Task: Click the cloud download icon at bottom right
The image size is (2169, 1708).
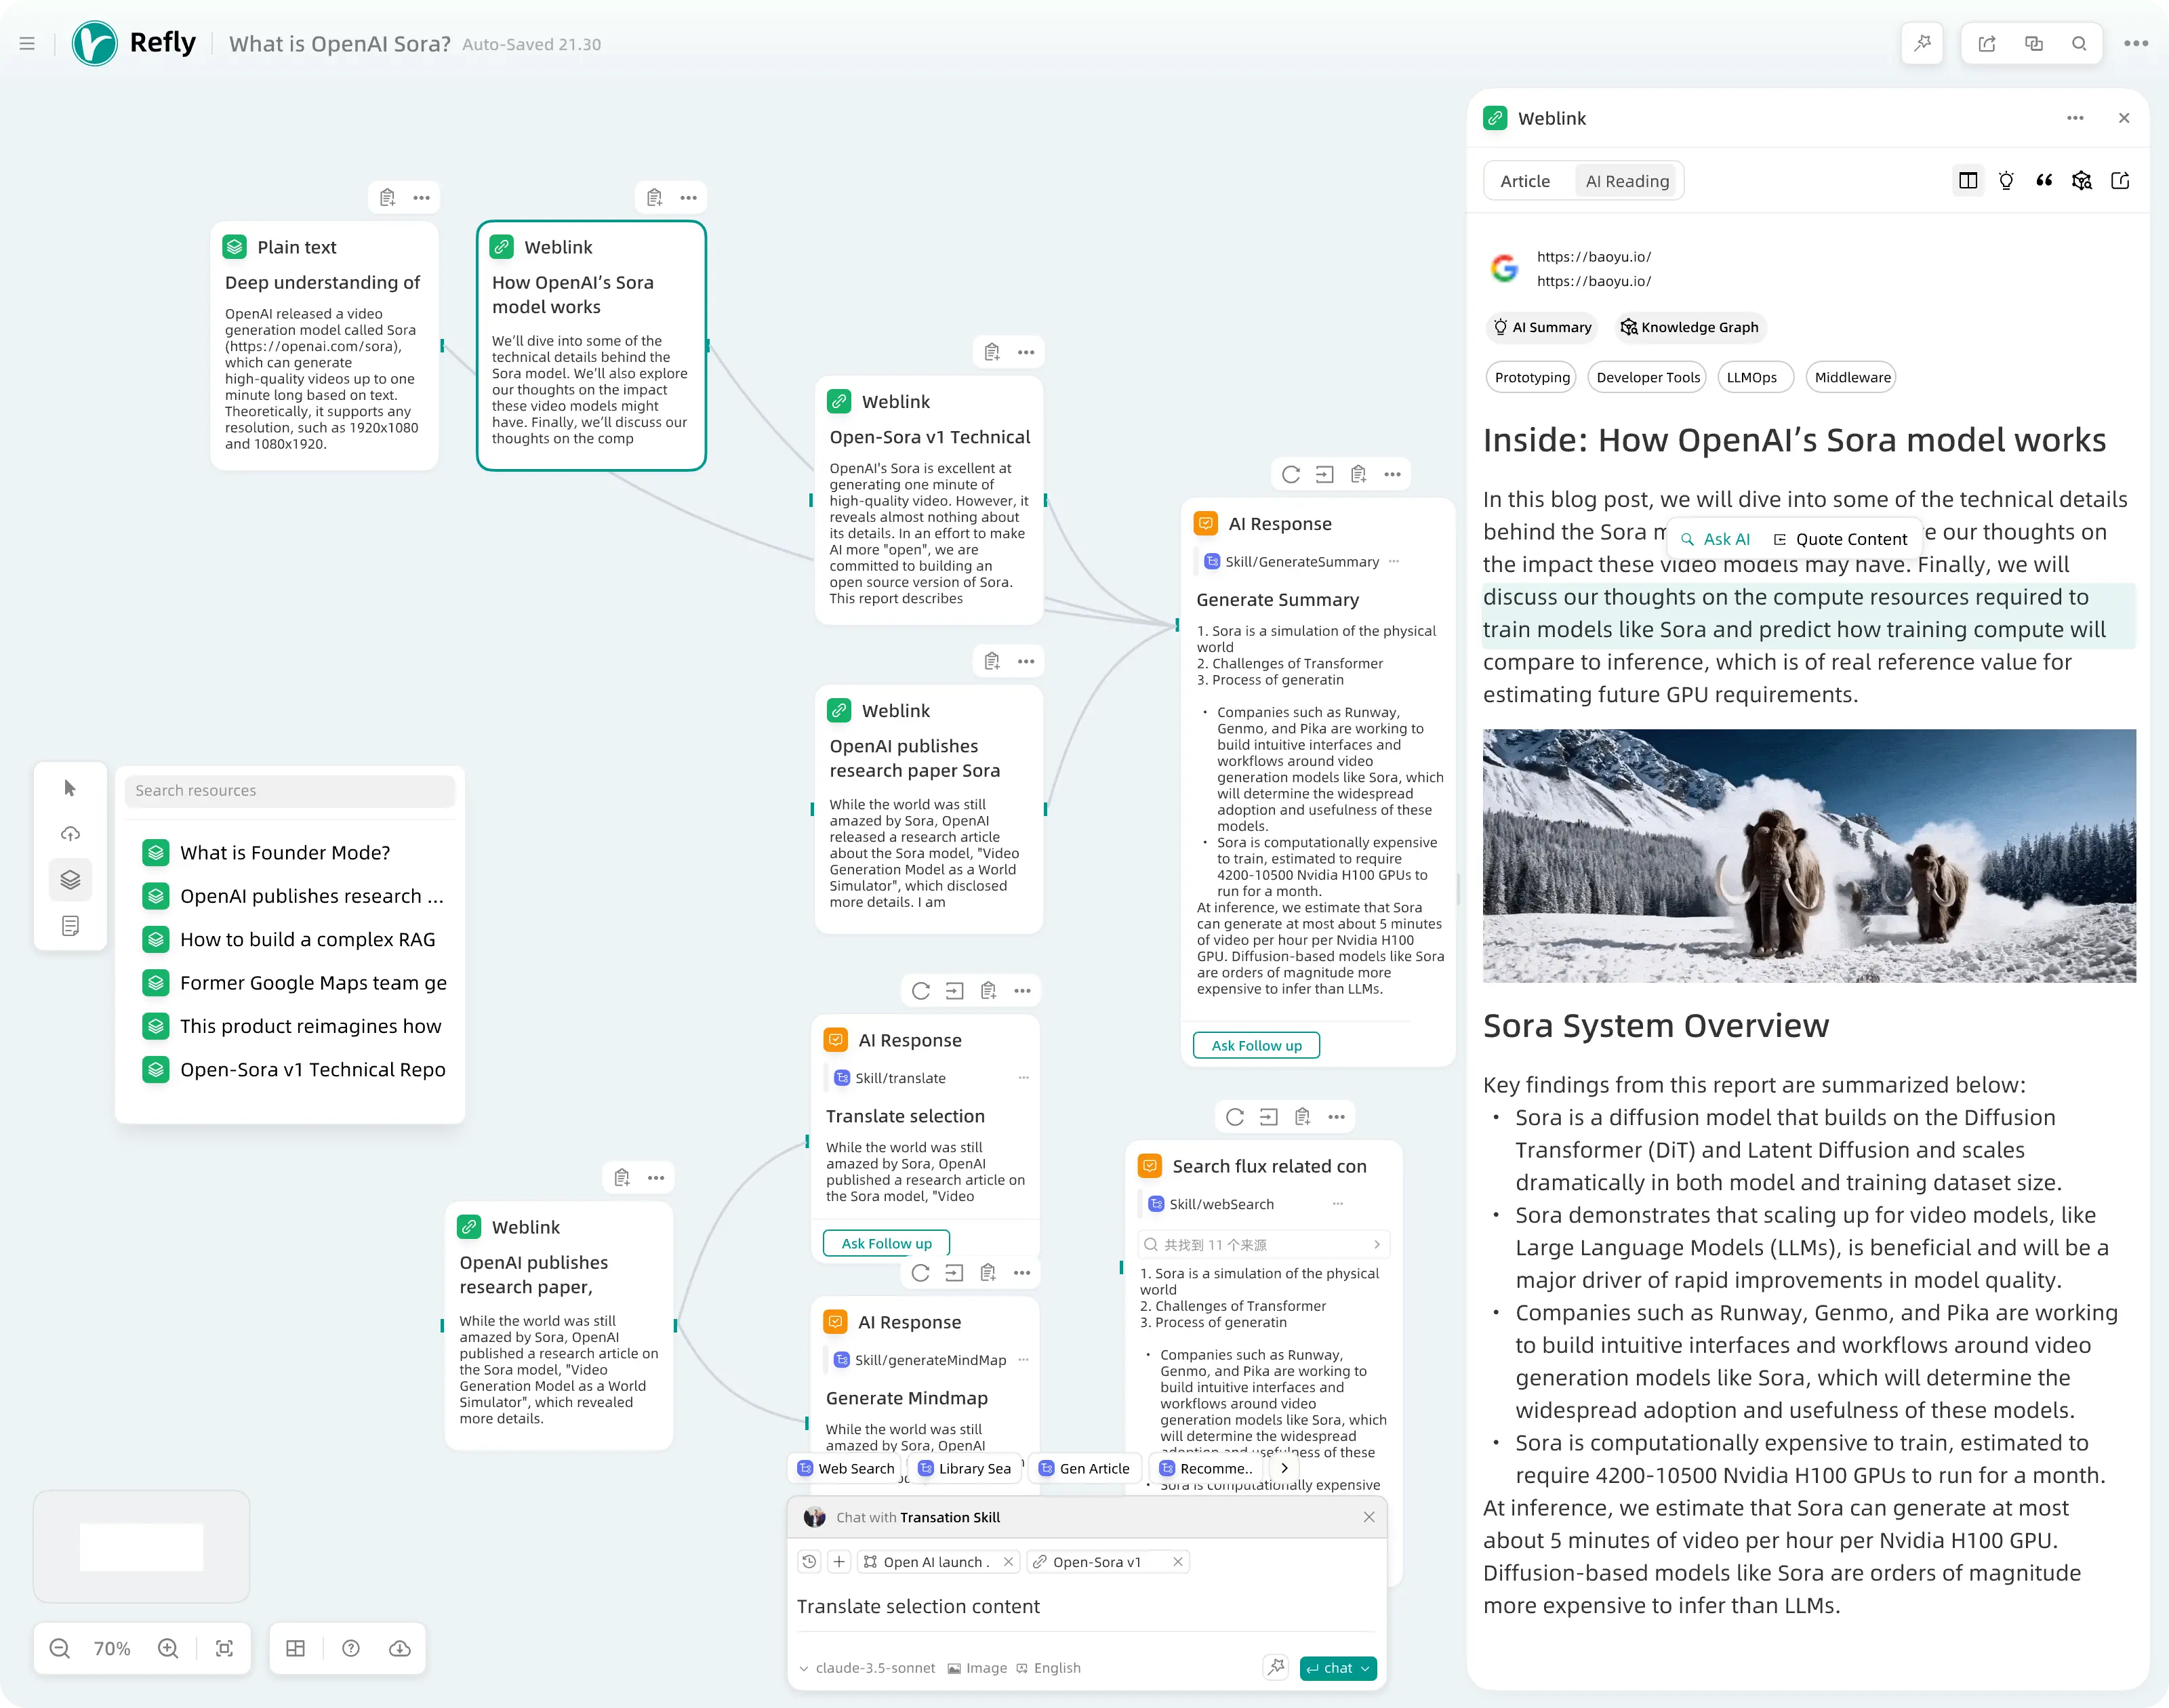Action: click(399, 1648)
